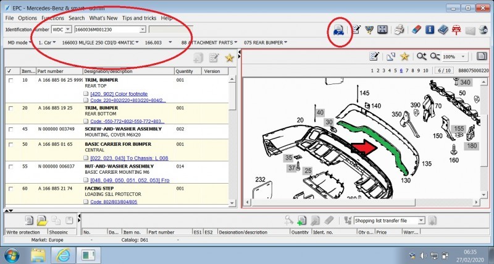Screen dimensions: 494x264
Task: Expand the identification number history dropdown
Action: point(143,29)
